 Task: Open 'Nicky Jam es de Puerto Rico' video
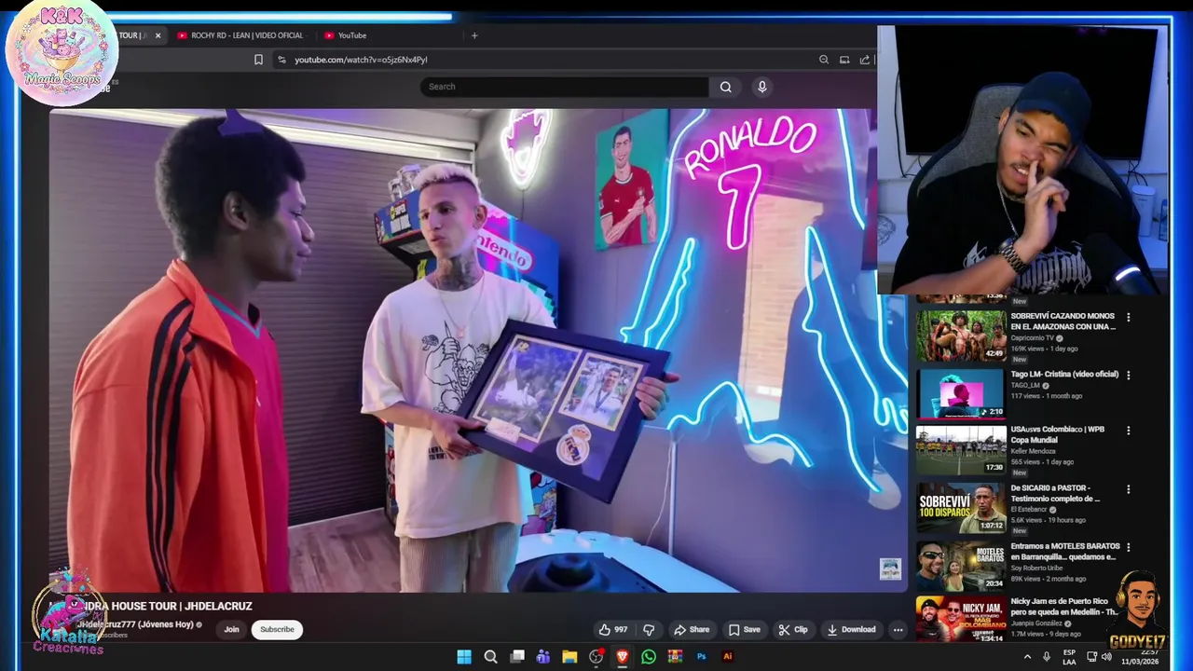[x=1064, y=607]
